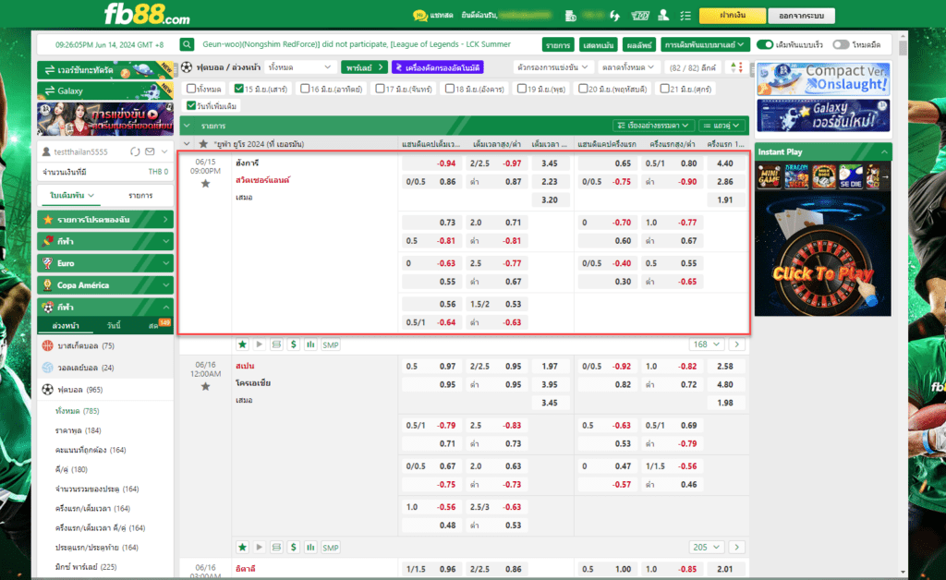Viewport: 946px width, 580px height.
Task: Expand the Copa América menu section
Action: [105, 285]
